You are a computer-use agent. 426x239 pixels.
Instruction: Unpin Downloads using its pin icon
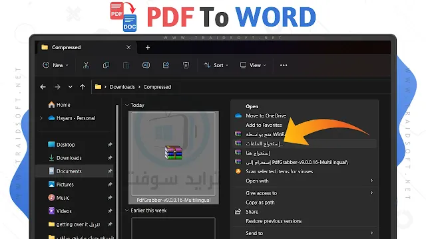[x=110, y=158]
